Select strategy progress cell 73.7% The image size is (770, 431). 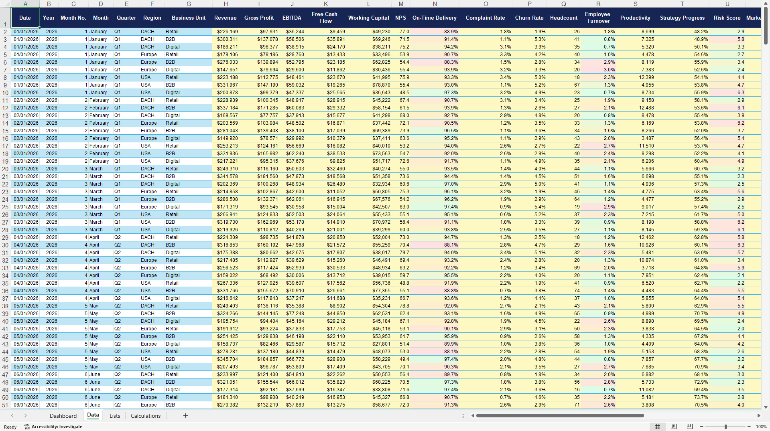[682, 397]
